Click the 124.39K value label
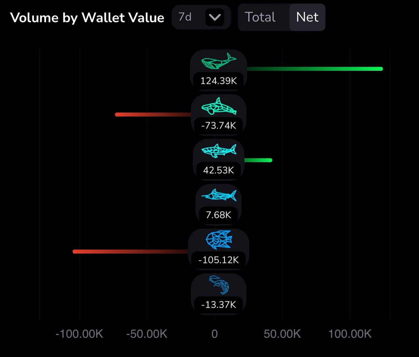The width and height of the screenshot is (419, 357). [219, 81]
